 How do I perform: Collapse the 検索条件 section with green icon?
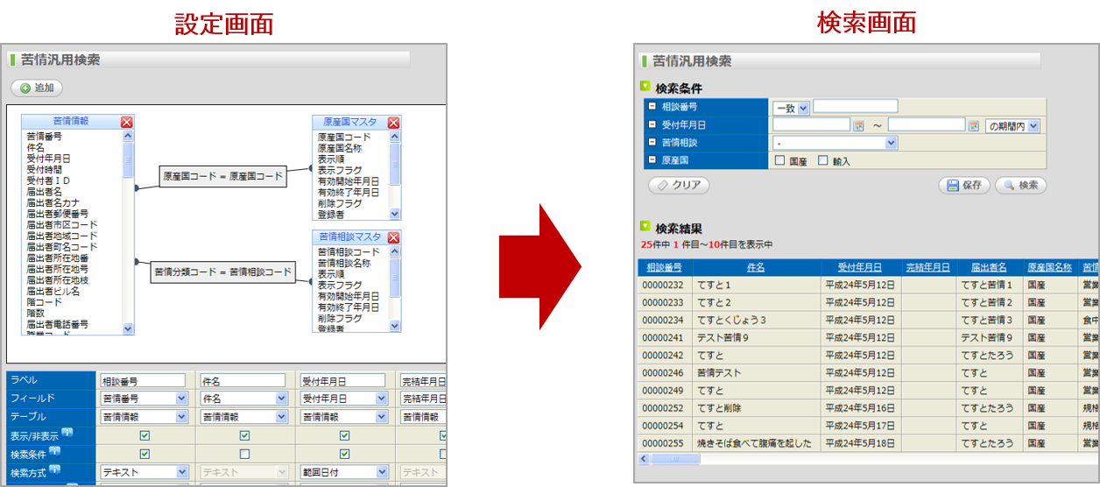pyautogui.click(x=645, y=87)
